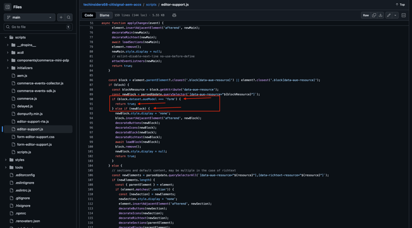The image size is (412, 228).
Task: Open delayed.js file
Action: pyautogui.click(x=25, y=106)
